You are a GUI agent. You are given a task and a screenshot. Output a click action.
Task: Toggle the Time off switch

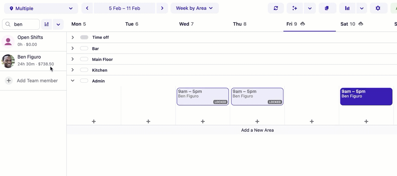point(84,37)
